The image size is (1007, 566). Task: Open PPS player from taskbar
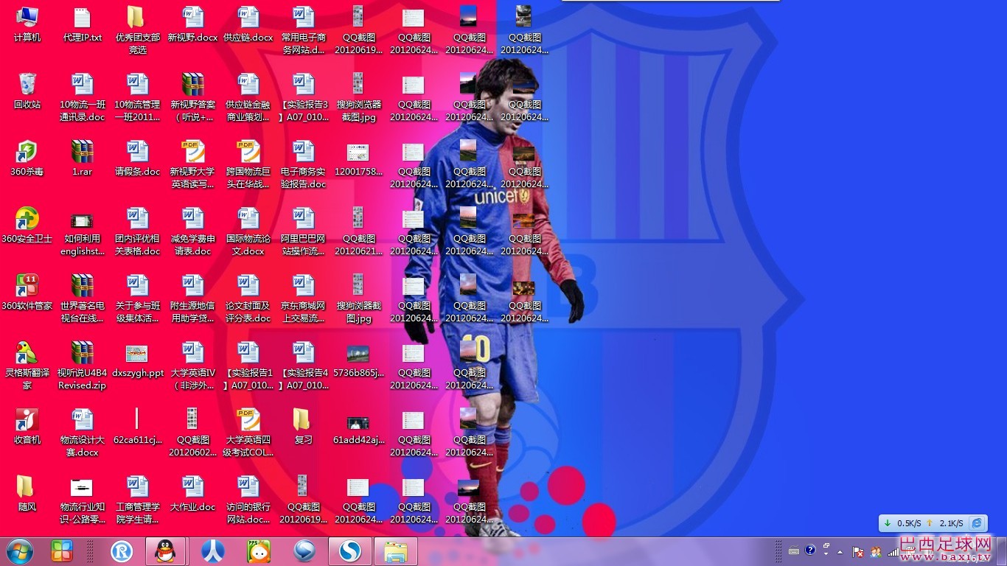(x=259, y=551)
